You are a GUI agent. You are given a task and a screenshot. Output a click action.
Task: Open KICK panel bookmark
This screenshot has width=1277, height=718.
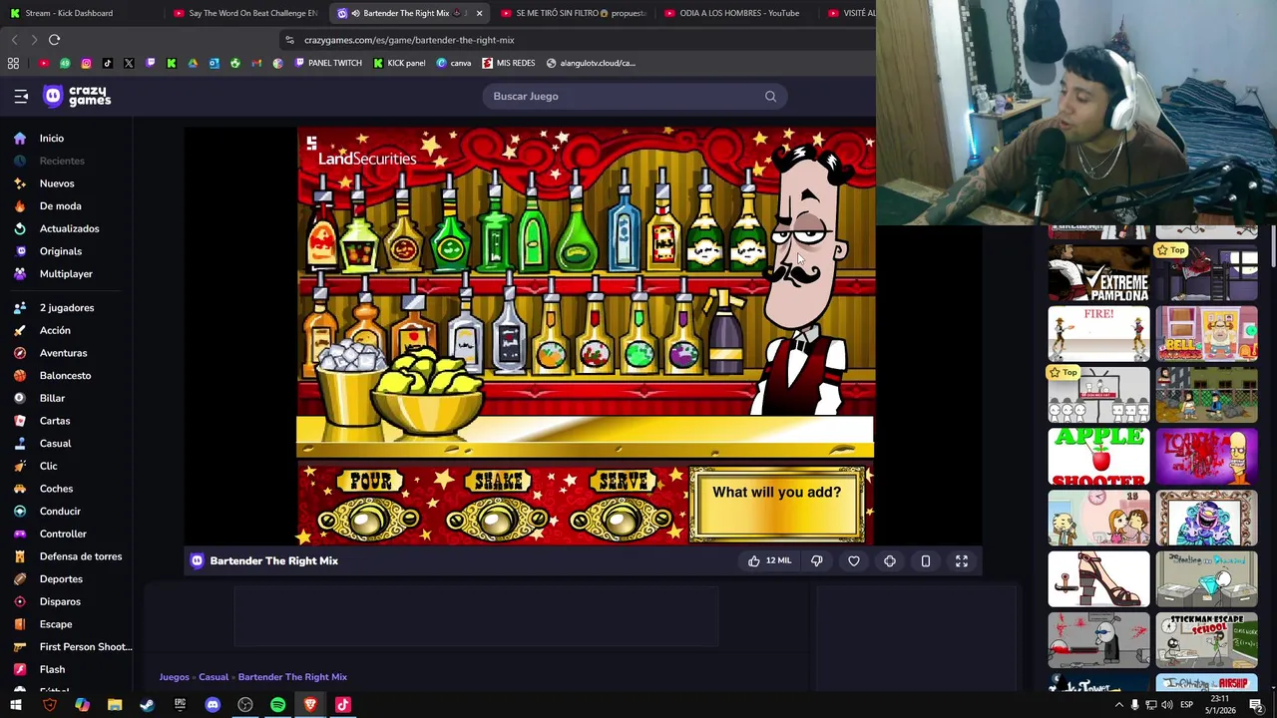pyautogui.click(x=399, y=63)
